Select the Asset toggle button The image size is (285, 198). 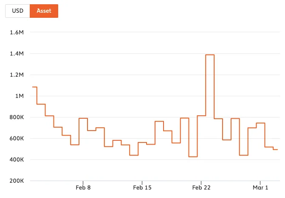tap(44, 11)
